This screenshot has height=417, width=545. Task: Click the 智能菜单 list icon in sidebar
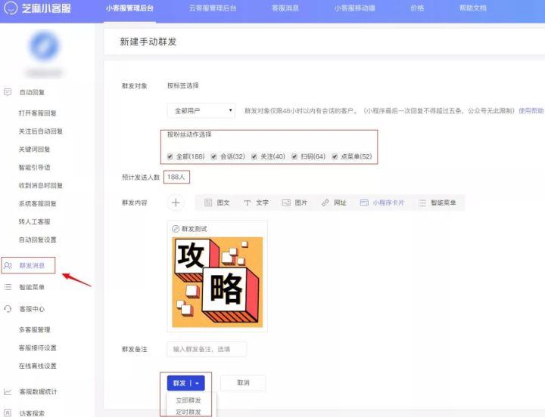click(8, 287)
